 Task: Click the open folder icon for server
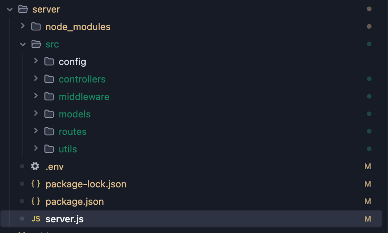click(x=23, y=9)
